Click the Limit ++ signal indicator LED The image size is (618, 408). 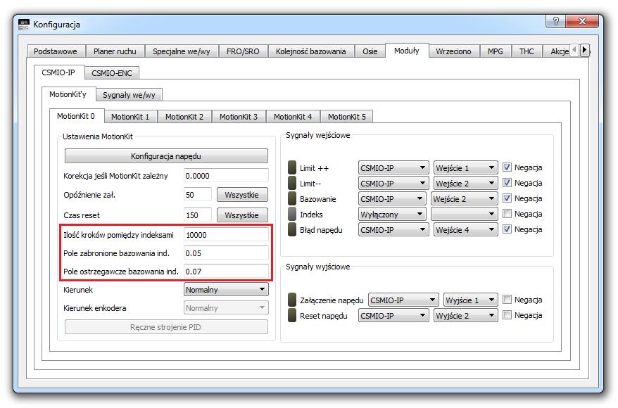coord(291,167)
